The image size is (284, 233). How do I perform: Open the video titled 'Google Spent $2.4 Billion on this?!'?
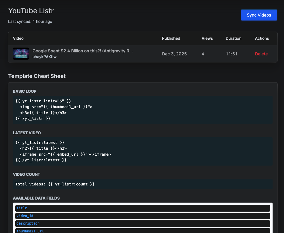[x=83, y=51]
